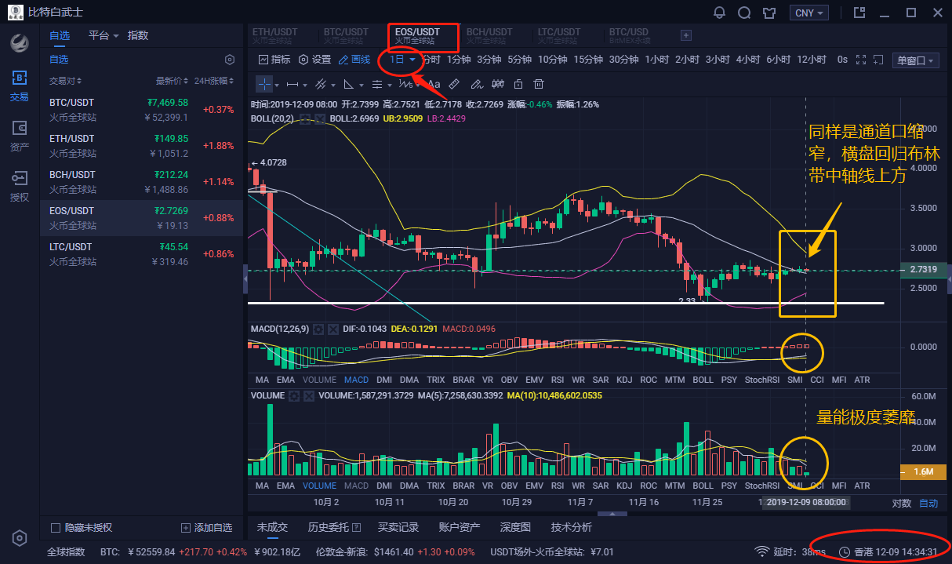The image size is (952, 564).
Task: Open MACD(12,26,9) indicator settings gear
Action: click(318, 329)
